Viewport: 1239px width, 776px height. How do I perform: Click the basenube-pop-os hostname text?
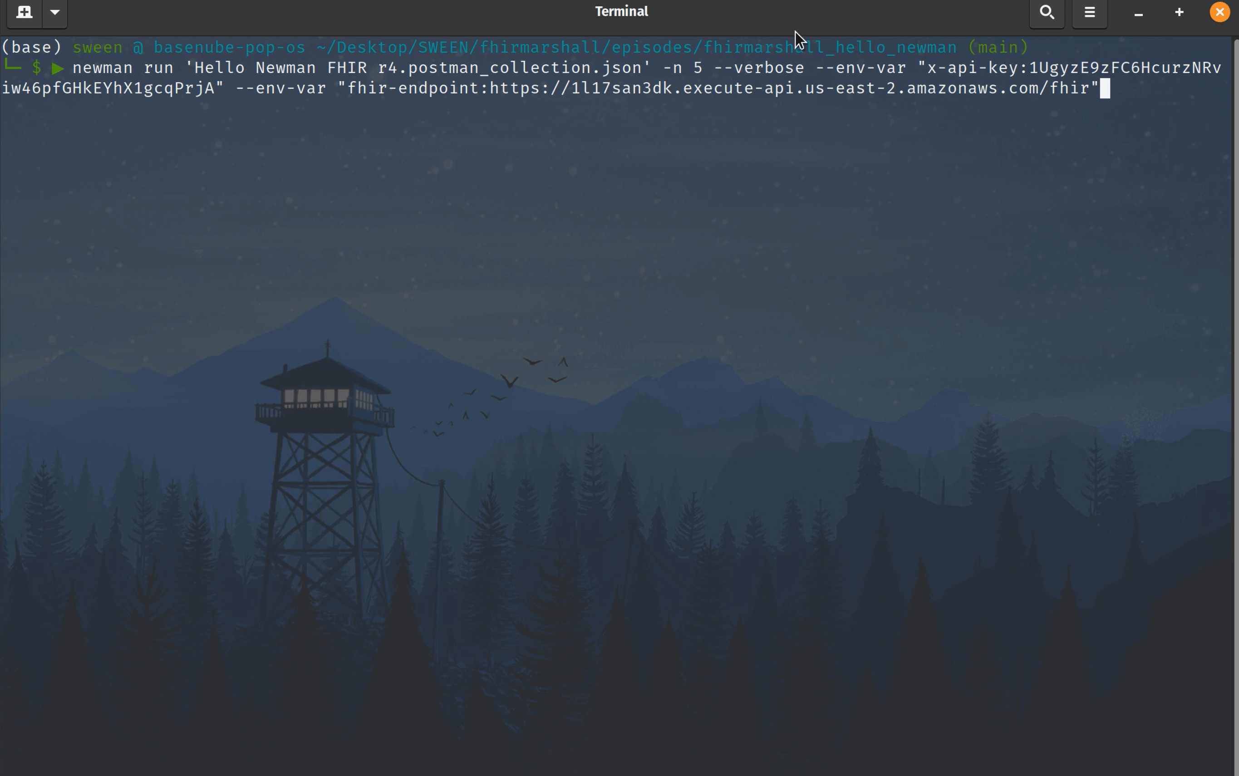click(x=230, y=47)
